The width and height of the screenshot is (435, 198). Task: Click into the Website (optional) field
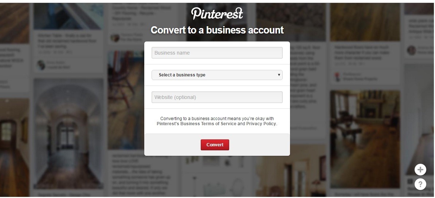point(217,97)
